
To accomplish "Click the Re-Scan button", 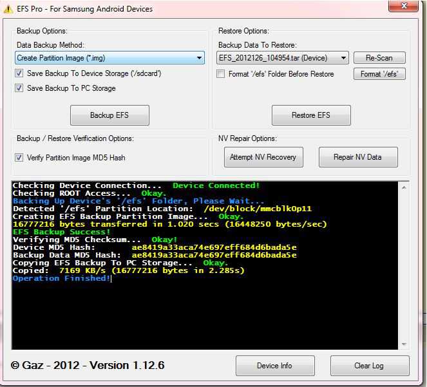I will (x=379, y=58).
